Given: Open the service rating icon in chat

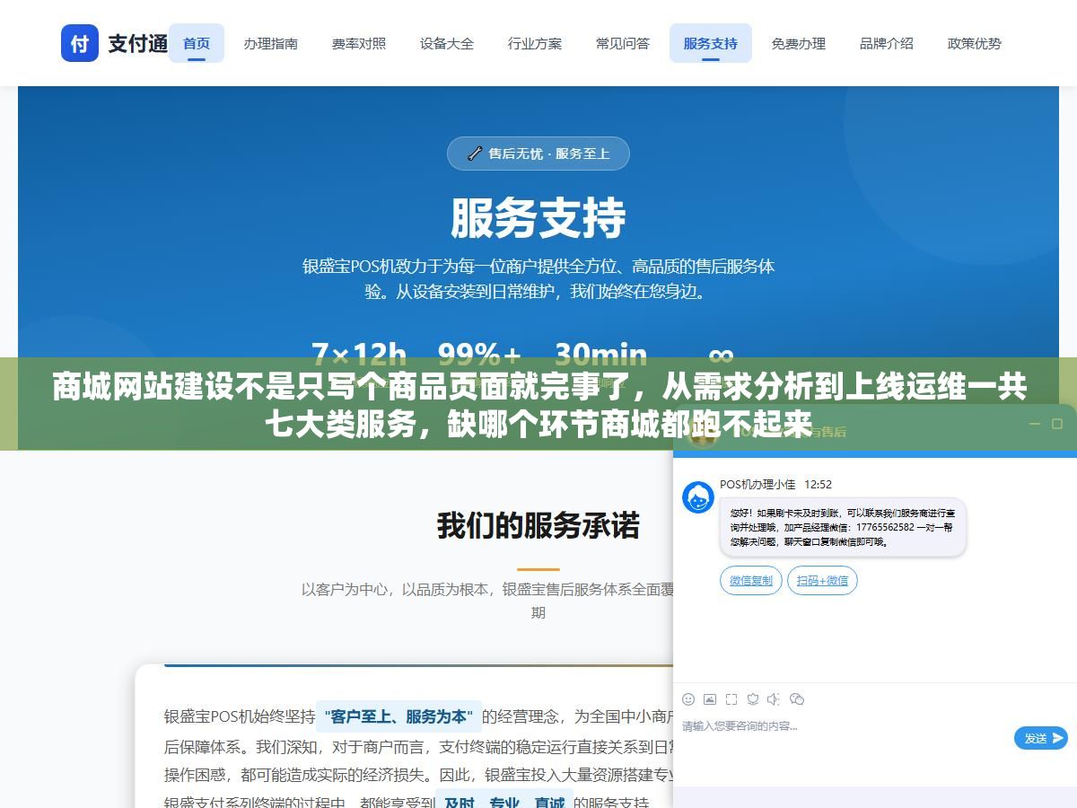Looking at the screenshot, I should point(753,699).
